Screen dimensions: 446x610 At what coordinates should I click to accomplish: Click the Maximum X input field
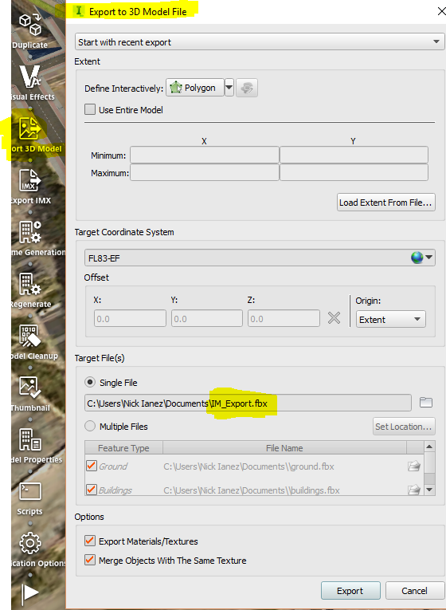[x=205, y=172]
